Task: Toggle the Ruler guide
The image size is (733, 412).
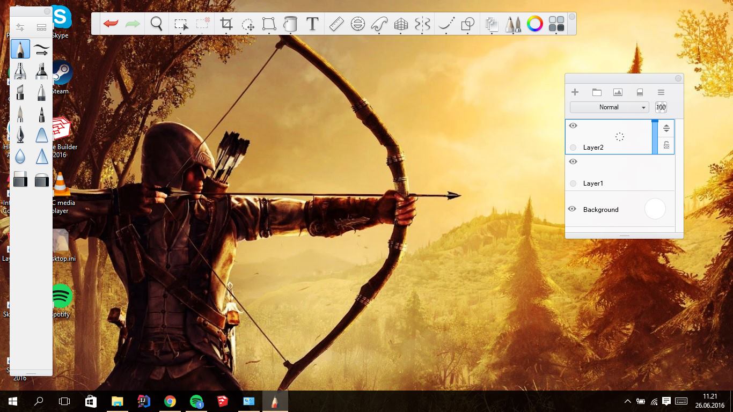Action: click(x=336, y=24)
